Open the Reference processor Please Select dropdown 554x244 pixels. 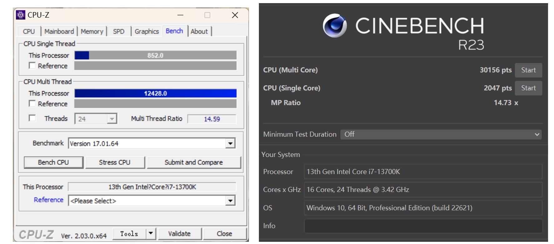[x=152, y=201]
